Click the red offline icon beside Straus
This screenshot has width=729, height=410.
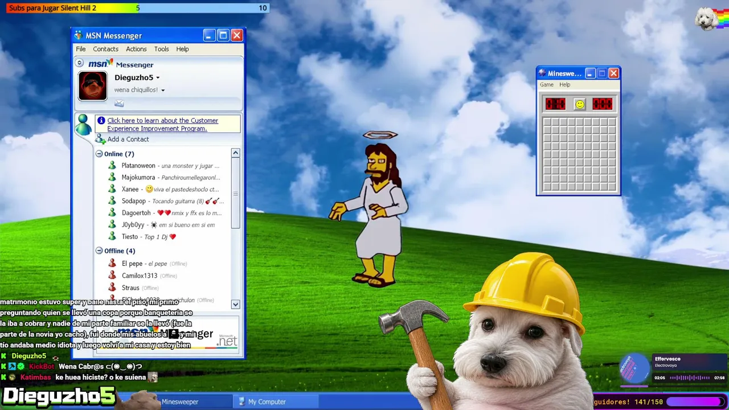[x=112, y=288]
